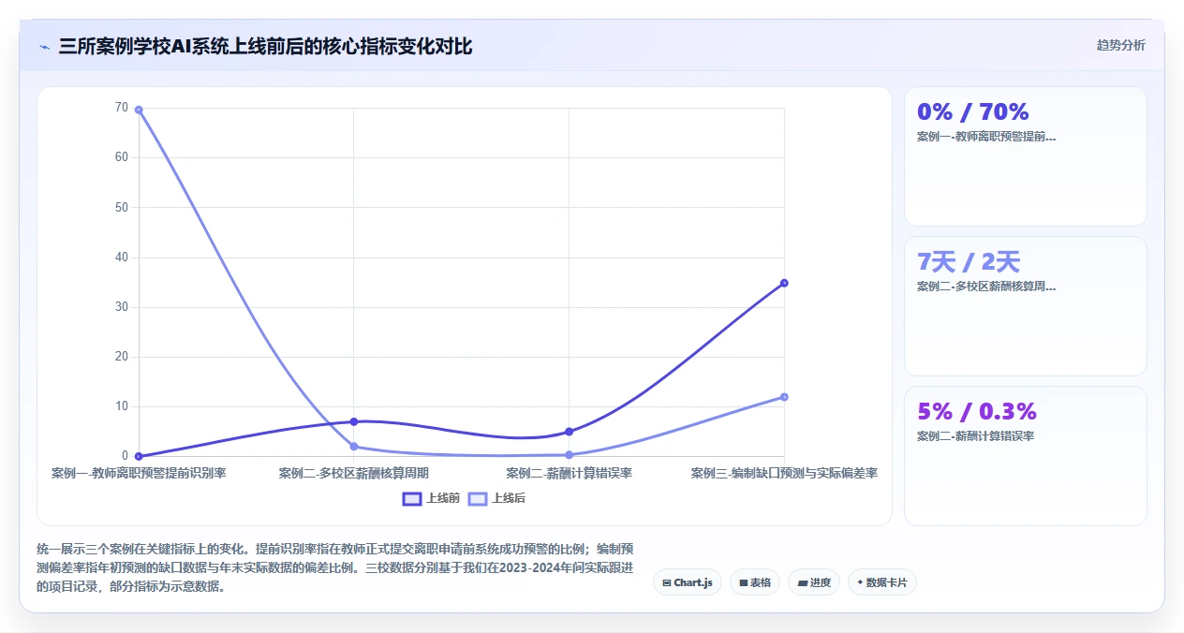This screenshot has height=633, width=1184.
Task: Click the 趋势分析 label in header
Action: [1120, 45]
